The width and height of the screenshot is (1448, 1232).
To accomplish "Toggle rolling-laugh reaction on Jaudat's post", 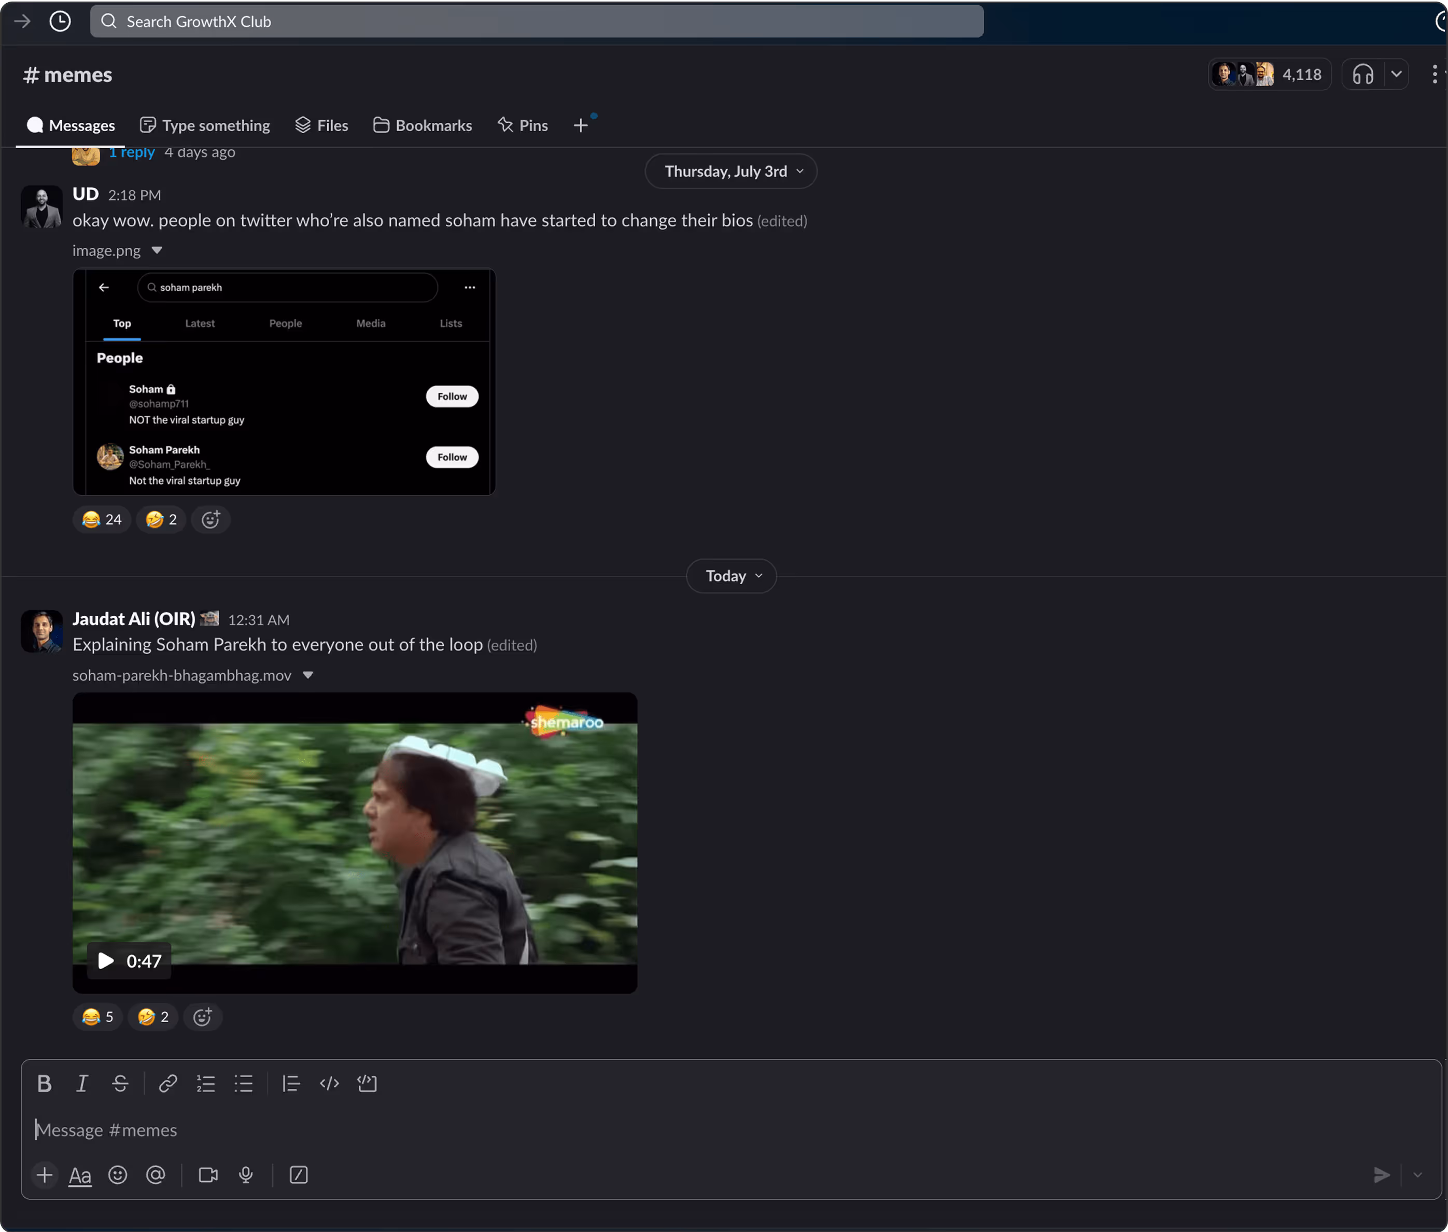I will [153, 1017].
